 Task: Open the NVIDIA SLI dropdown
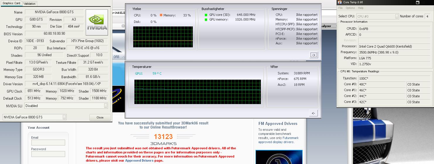point(66,106)
